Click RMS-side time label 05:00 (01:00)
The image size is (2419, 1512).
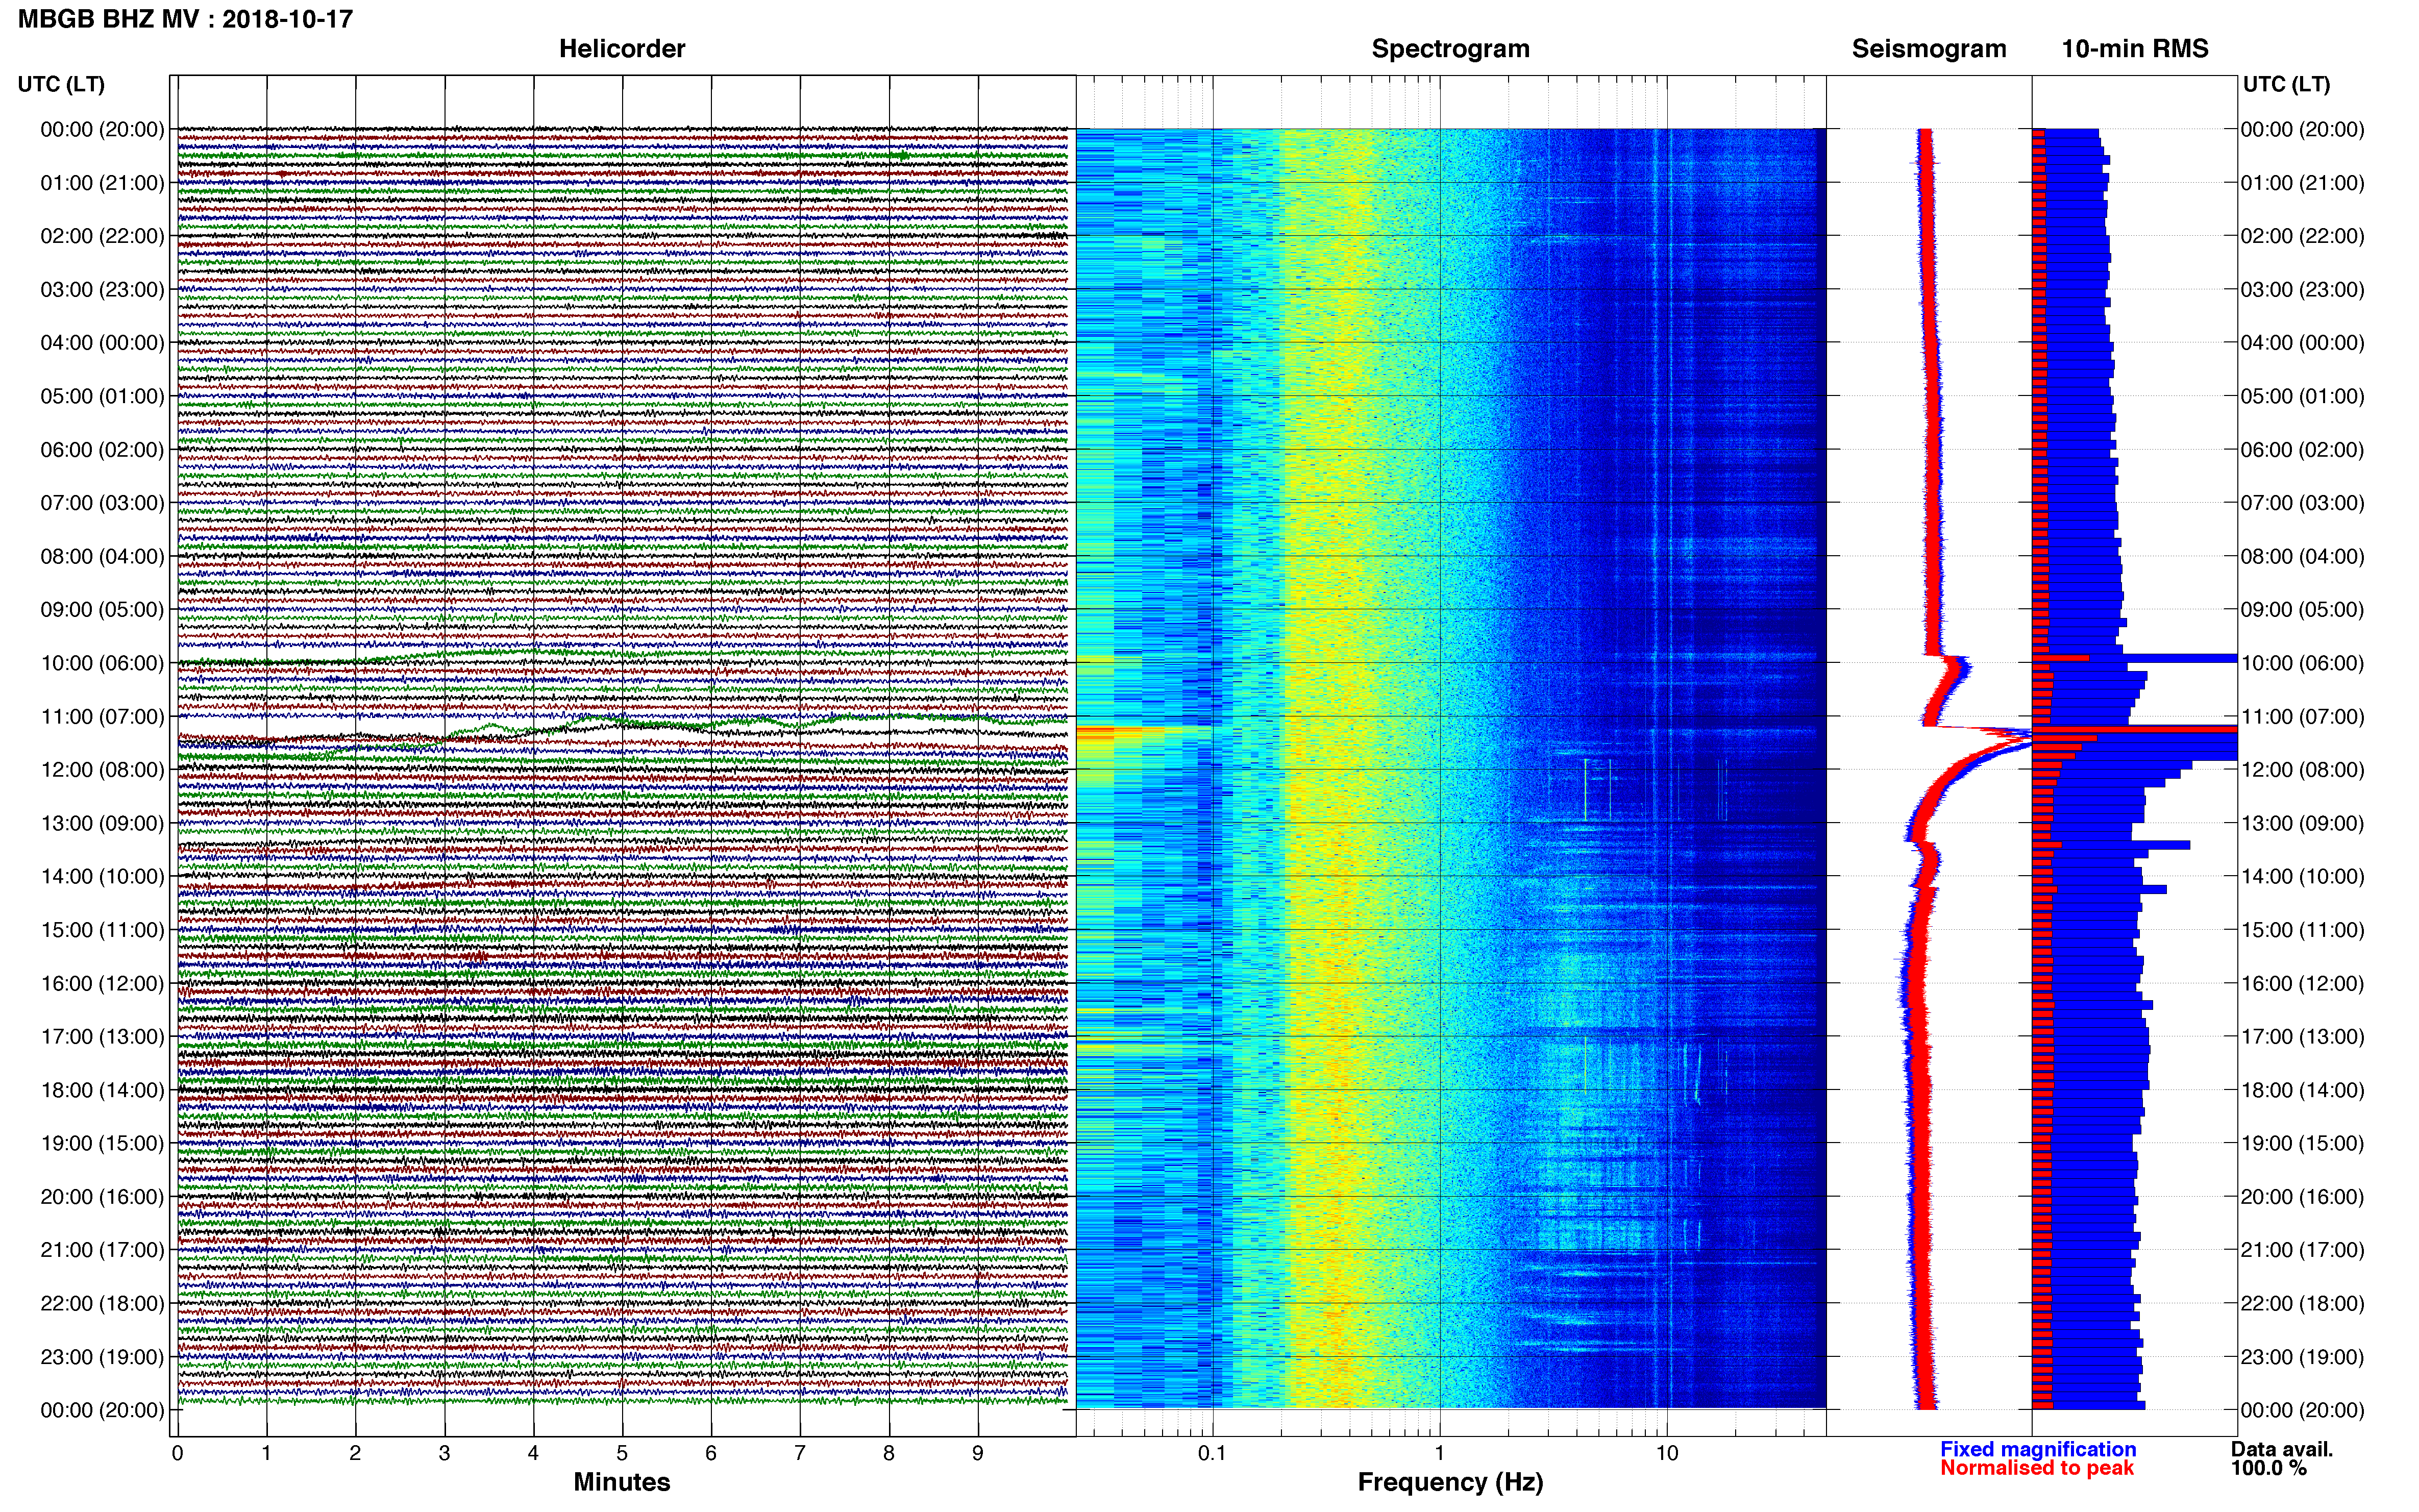tap(2303, 396)
